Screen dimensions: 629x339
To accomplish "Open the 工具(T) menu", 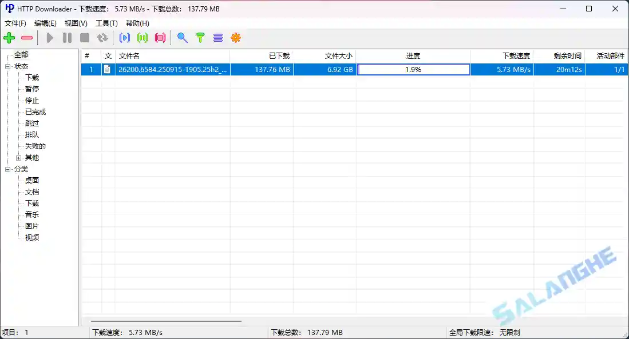I will pyautogui.click(x=106, y=23).
